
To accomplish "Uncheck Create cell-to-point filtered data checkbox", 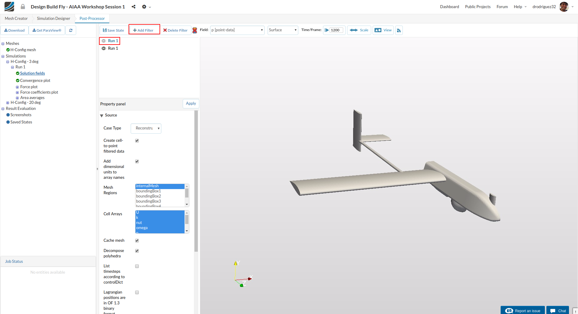I will click(137, 141).
